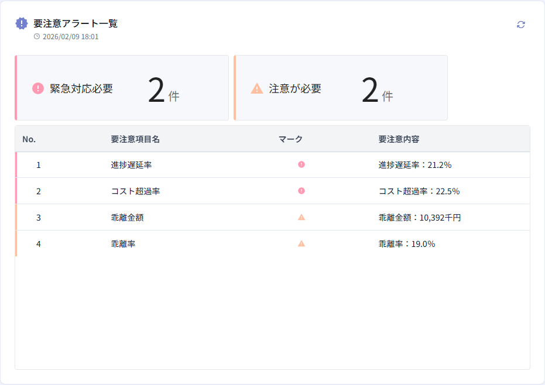Click the exclamation mark icon on row コスト超過率
Screen dimensions: 545x385
tap(301, 191)
